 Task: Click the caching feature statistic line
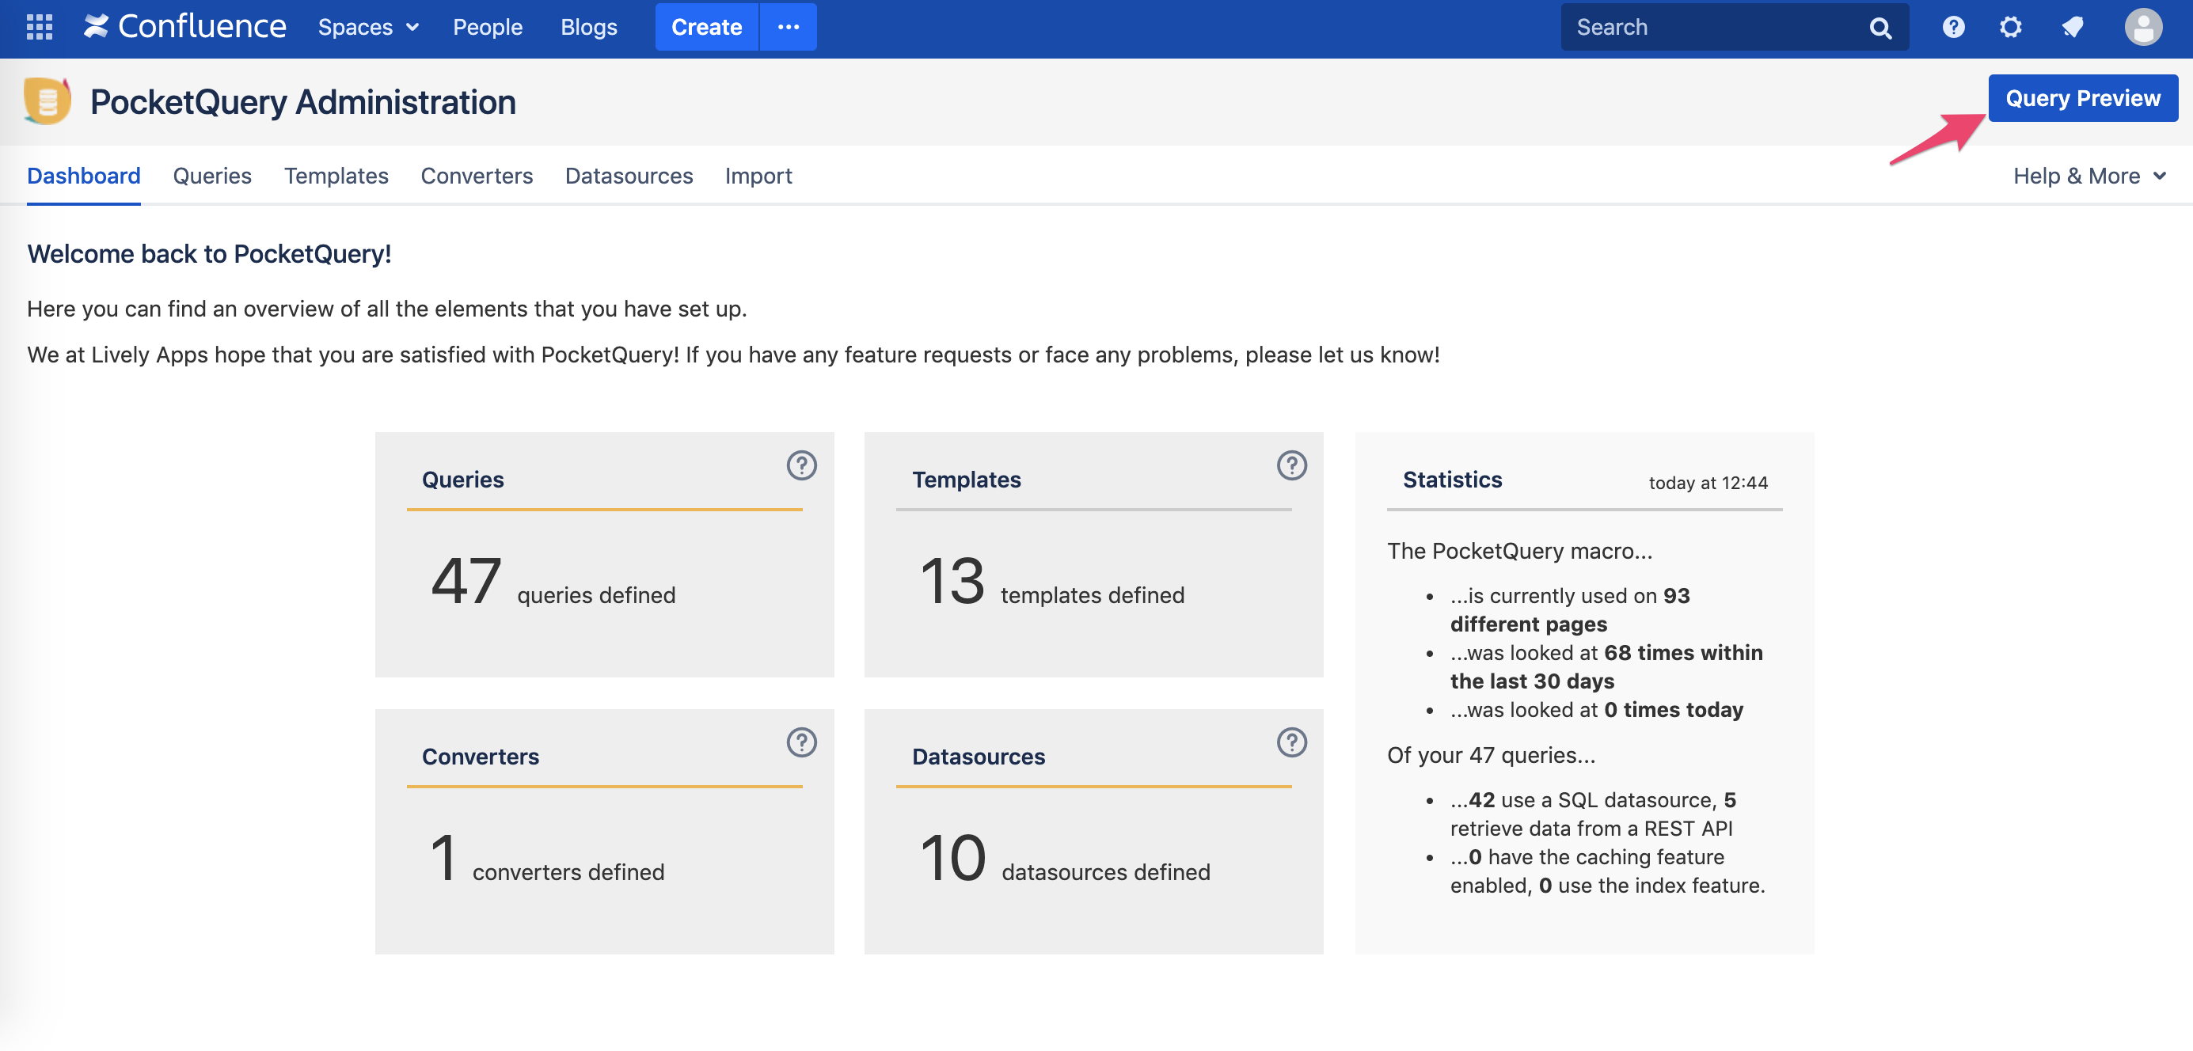pyautogui.click(x=1607, y=871)
